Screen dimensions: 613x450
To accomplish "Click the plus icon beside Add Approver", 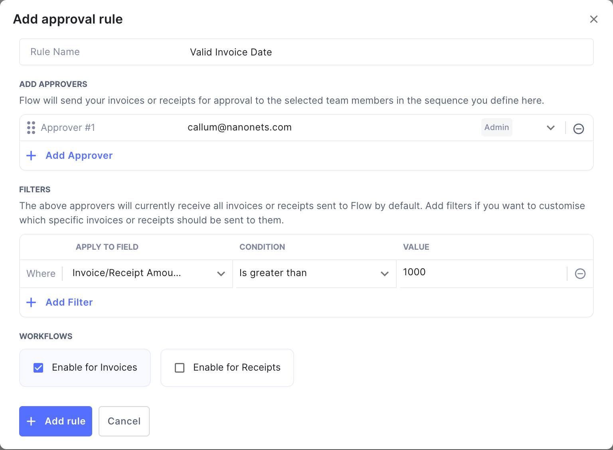I will tap(31, 156).
